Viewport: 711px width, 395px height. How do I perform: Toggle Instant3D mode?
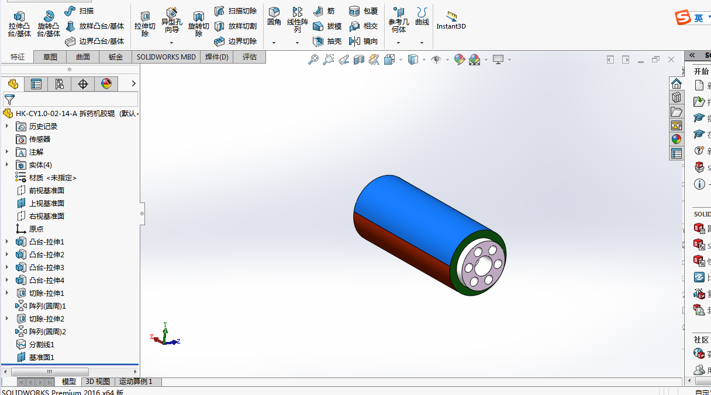(x=451, y=20)
